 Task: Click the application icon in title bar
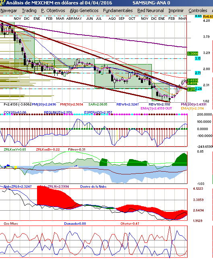point(2,3)
